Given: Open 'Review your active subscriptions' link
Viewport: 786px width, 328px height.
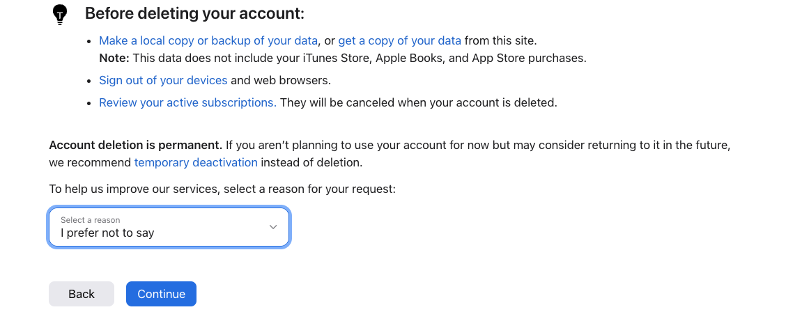Looking at the screenshot, I should 187,102.
